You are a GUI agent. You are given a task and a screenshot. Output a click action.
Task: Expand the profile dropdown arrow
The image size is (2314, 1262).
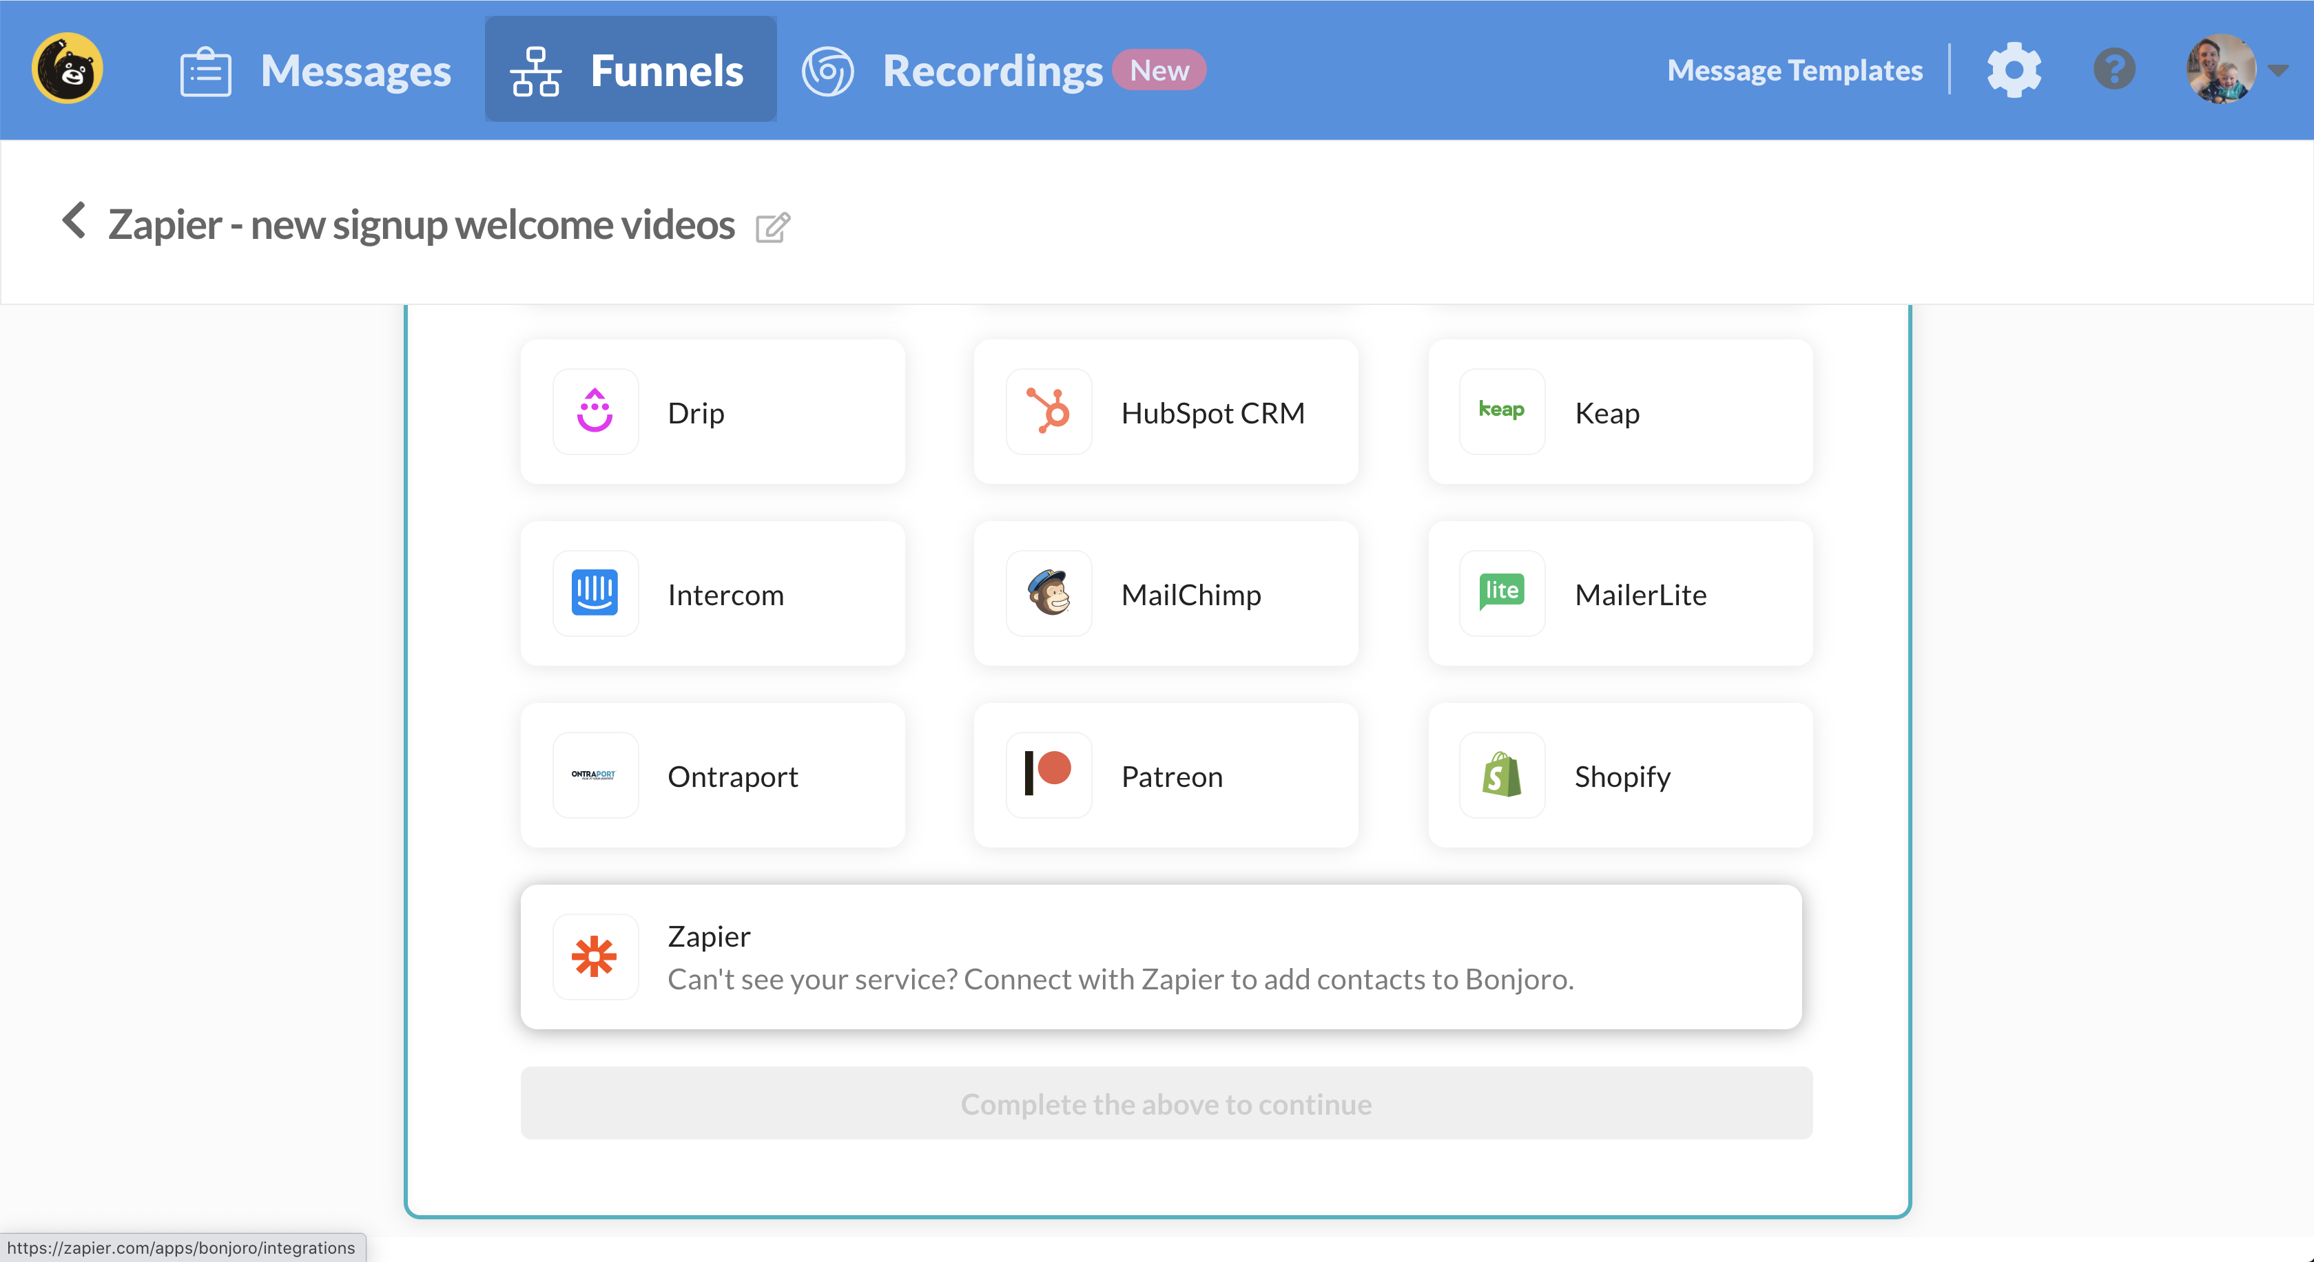[2277, 71]
